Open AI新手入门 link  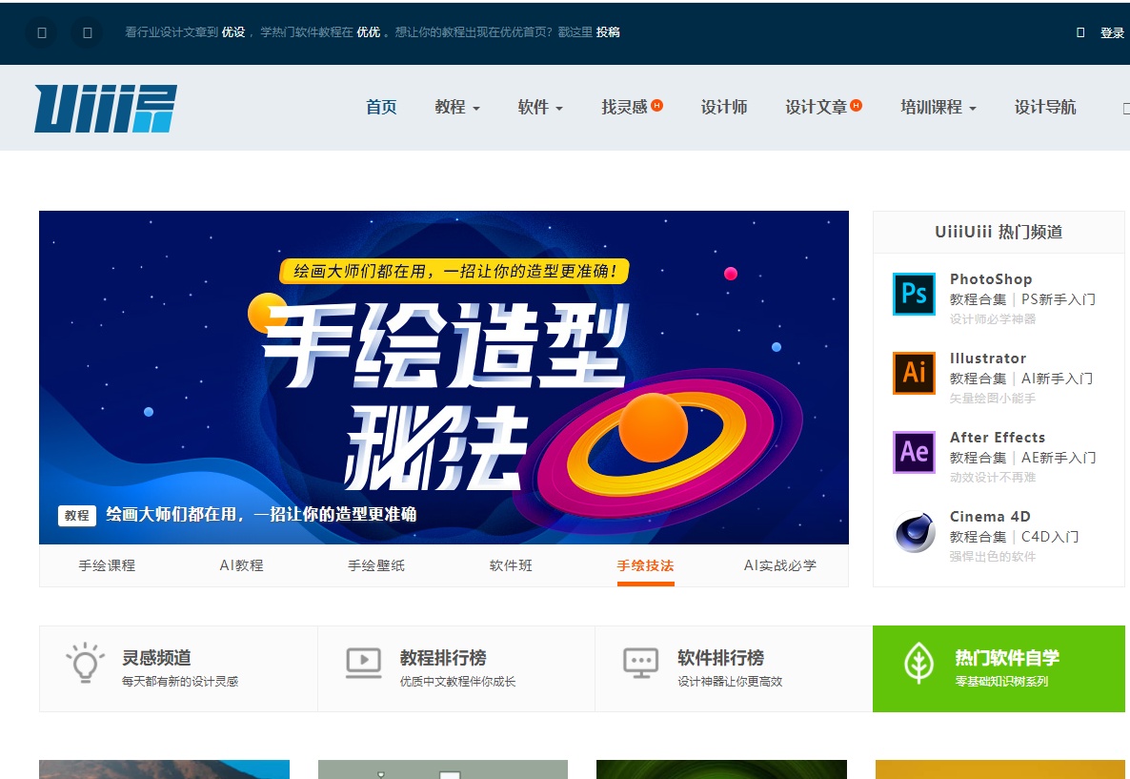pos(1058,378)
